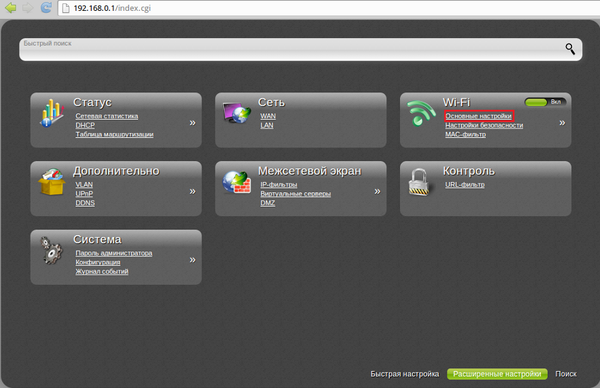The image size is (600, 388).
Task: Expand the Wi-Fi section chevron
Action: [562, 123]
